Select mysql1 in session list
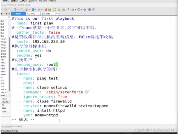 [x=3, y=39]
